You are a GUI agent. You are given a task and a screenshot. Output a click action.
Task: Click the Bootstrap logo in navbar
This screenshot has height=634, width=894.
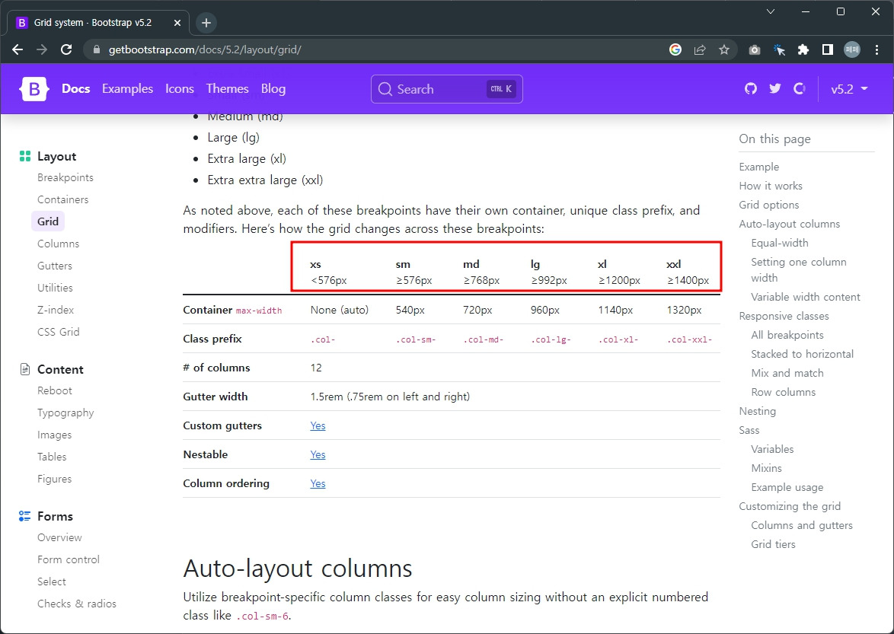[x=34, y=89]
